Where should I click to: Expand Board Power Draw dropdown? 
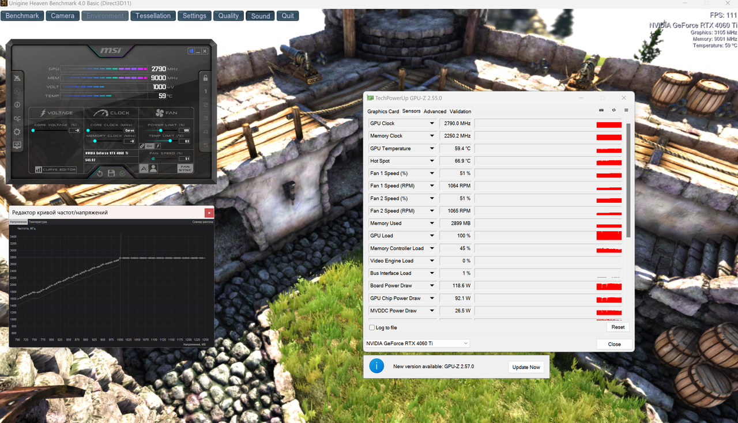(x=431, y=286)
